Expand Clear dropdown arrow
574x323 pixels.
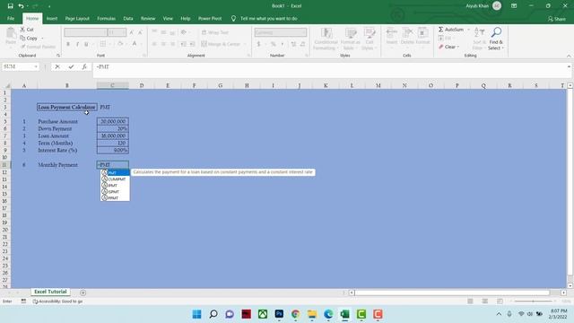pos(458,47)
